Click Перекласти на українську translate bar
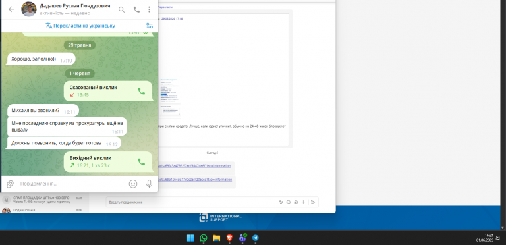The height and width of the screenshot is (245, 506). pyautogui.click(x=80, y=26)
